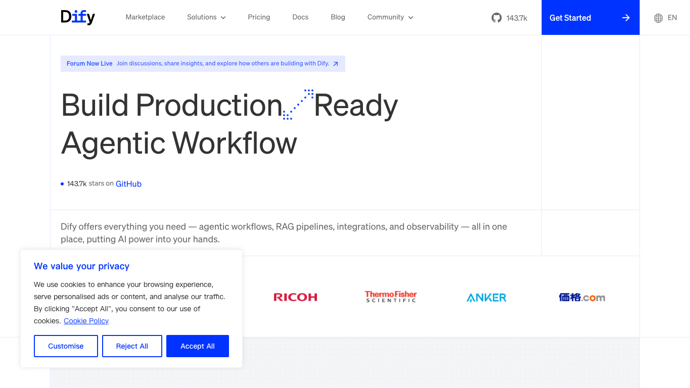Visit the Blog page
Screen dimensions: 690x388
tap(338, 17)
